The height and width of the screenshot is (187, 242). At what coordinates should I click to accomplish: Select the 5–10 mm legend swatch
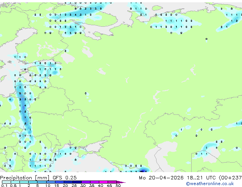click(x=42, y=182)
